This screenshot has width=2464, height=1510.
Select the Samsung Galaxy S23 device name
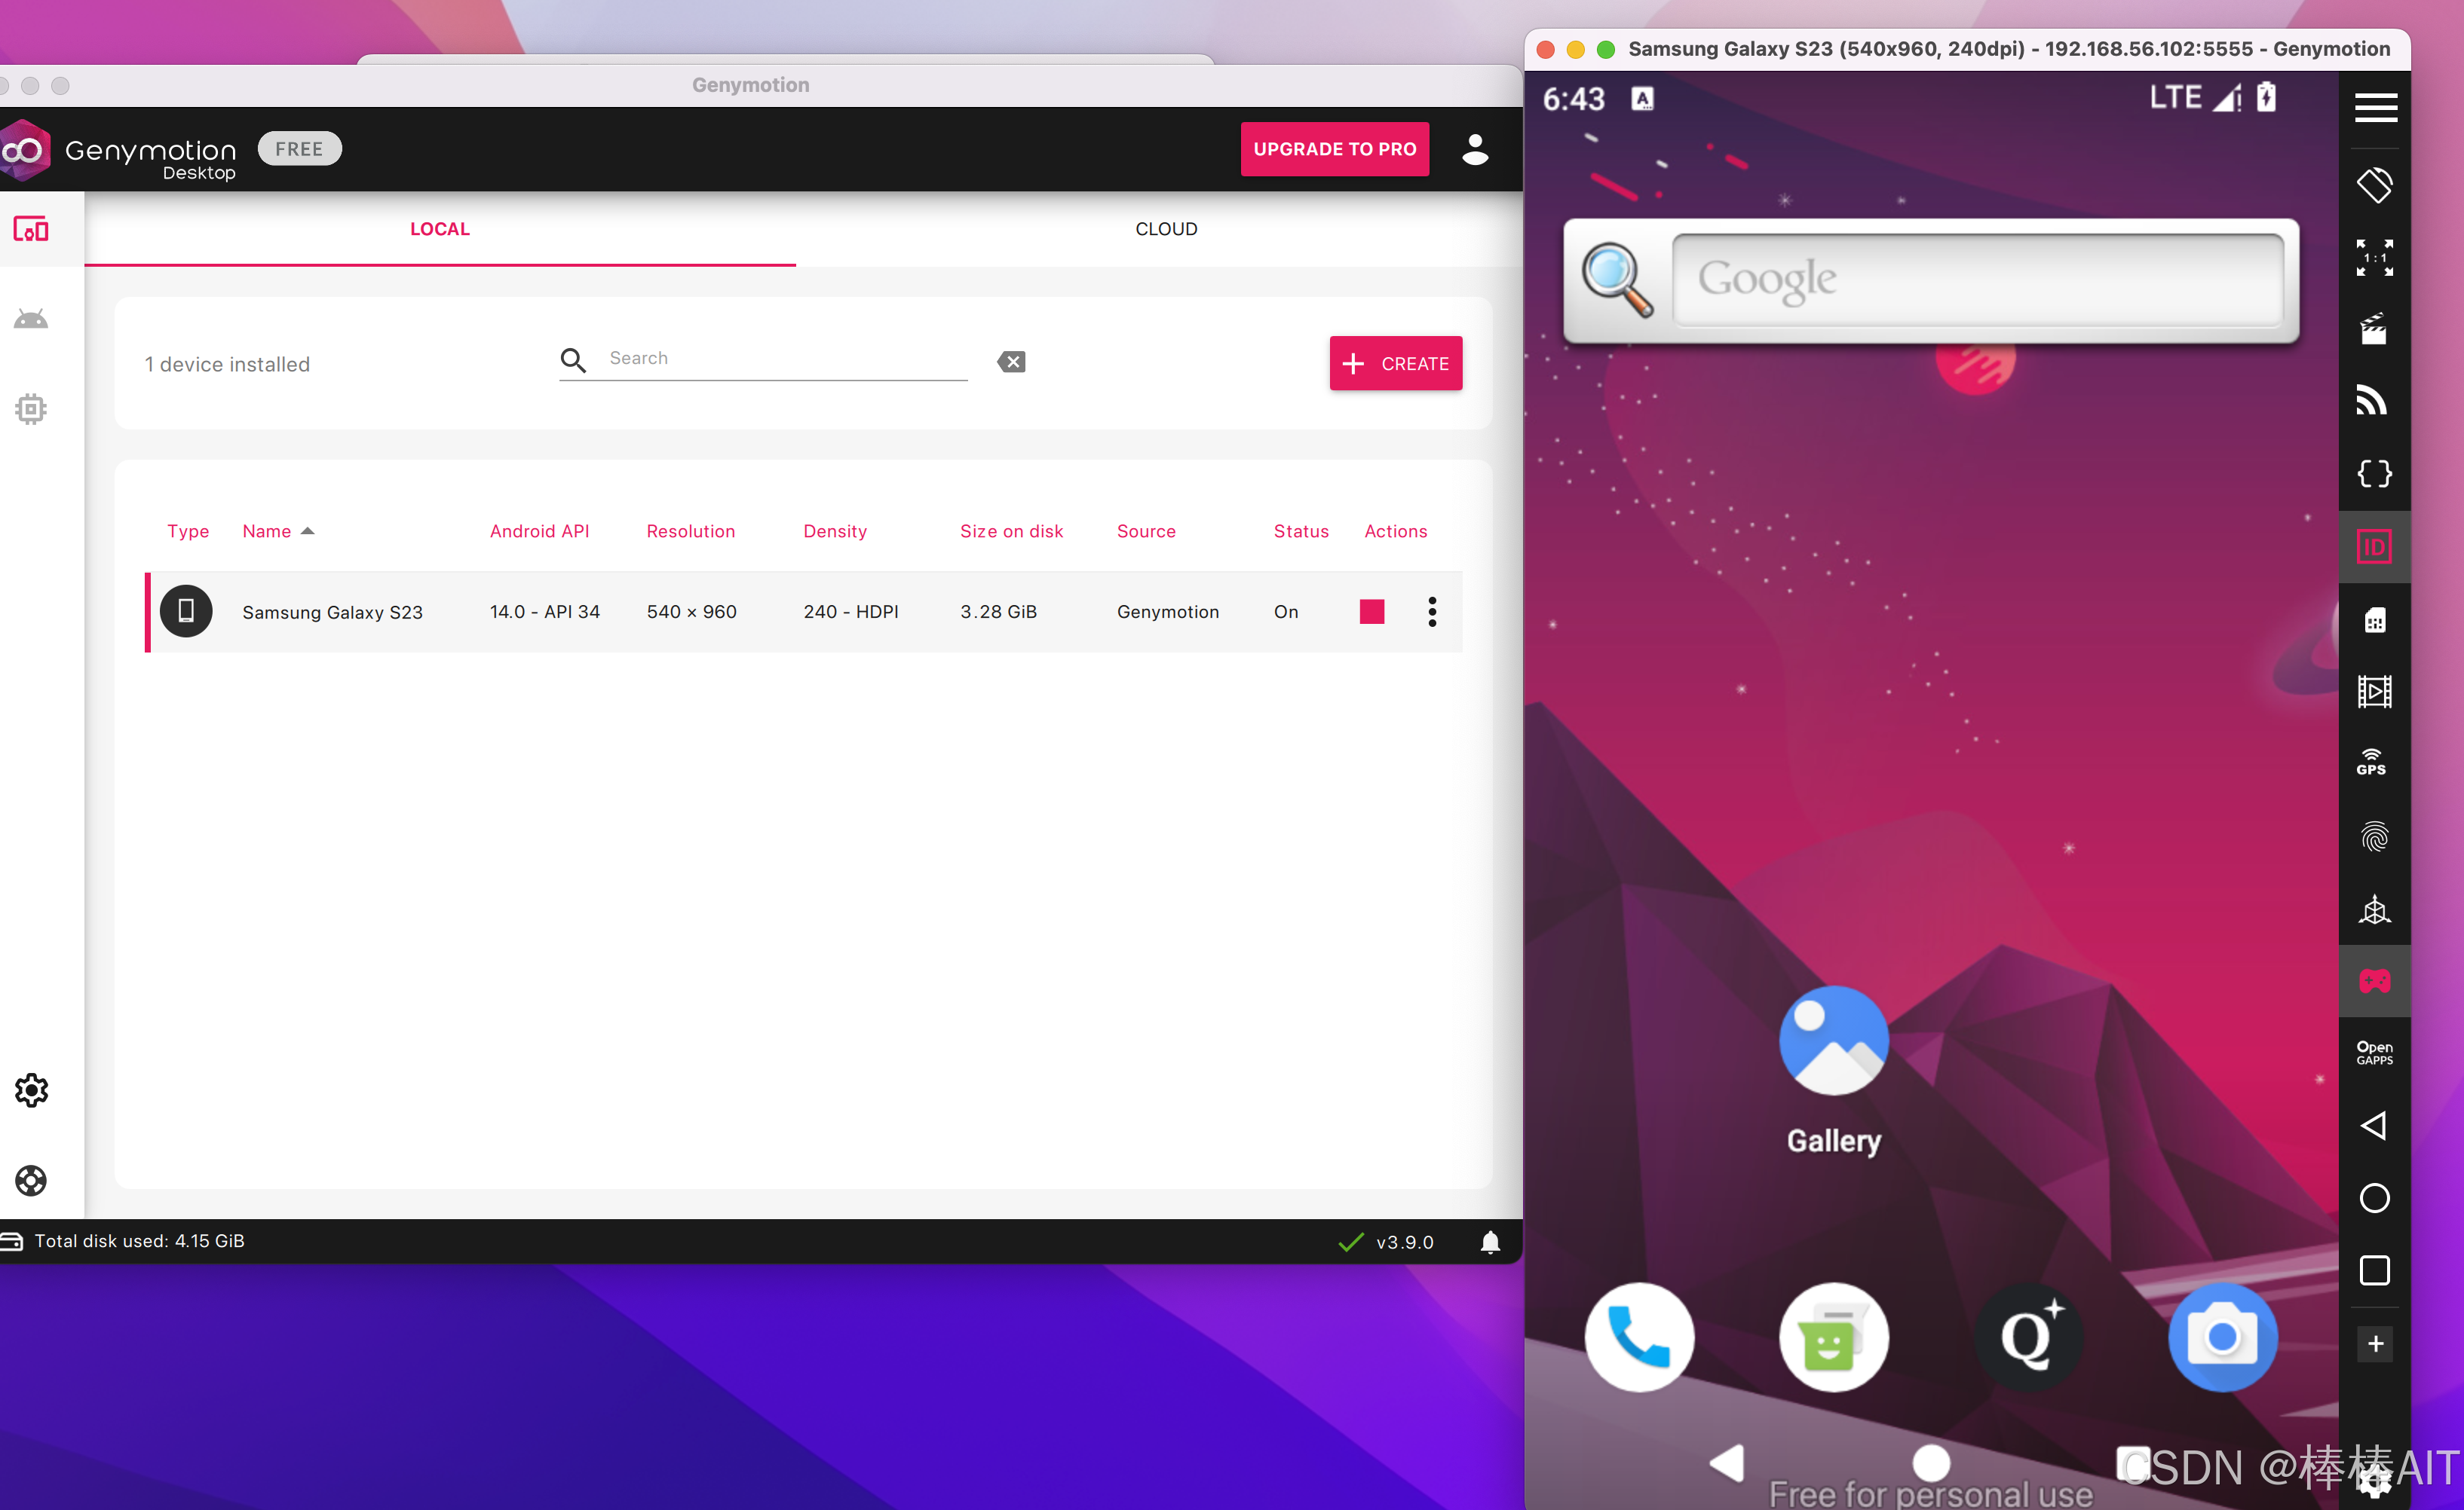point(332,613)
